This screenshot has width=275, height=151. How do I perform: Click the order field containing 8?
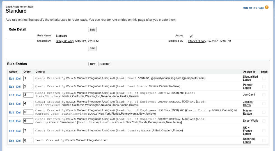pos(28,140)
